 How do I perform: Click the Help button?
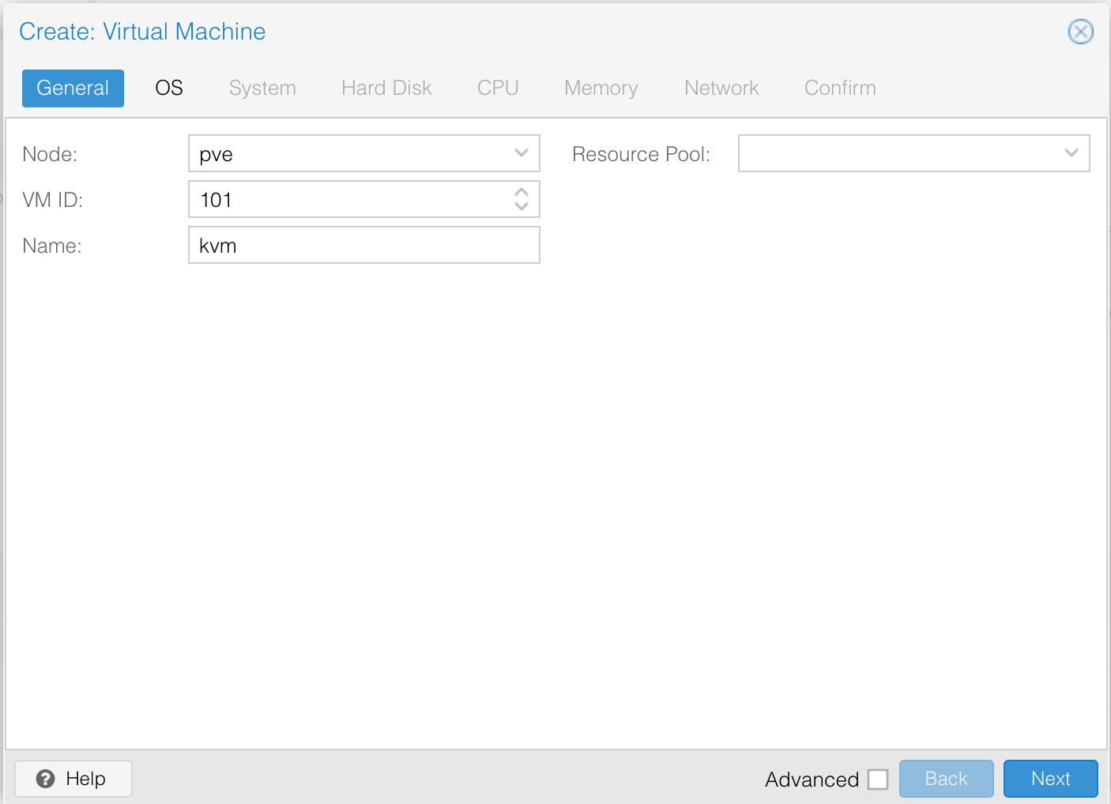point(73,779)
